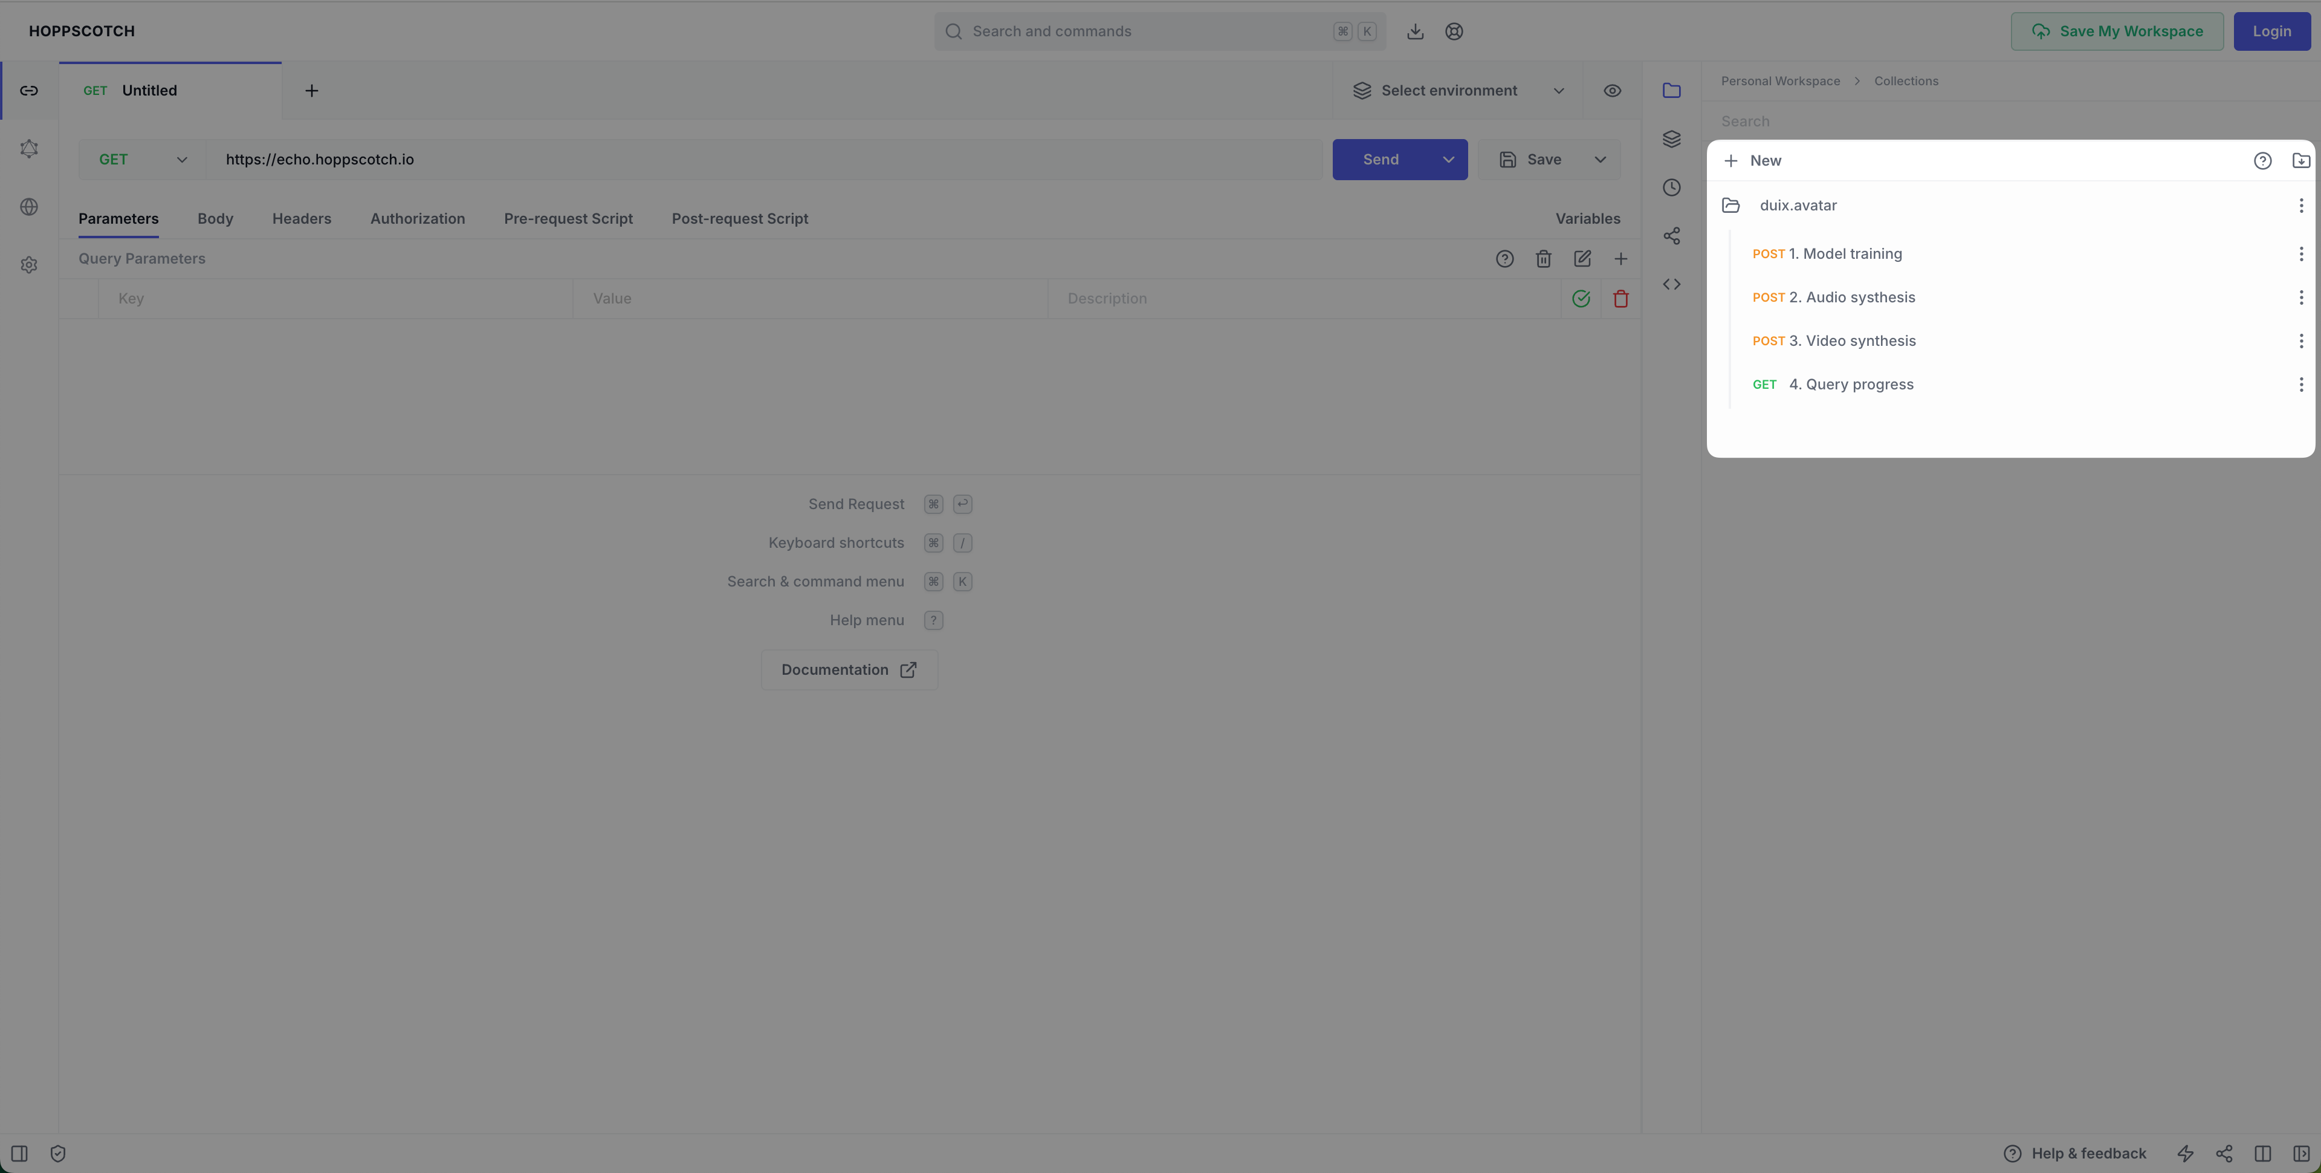Open the Generate code panel icon
This screenshot has height=1173, width=2321.
tap(1671, 284)
